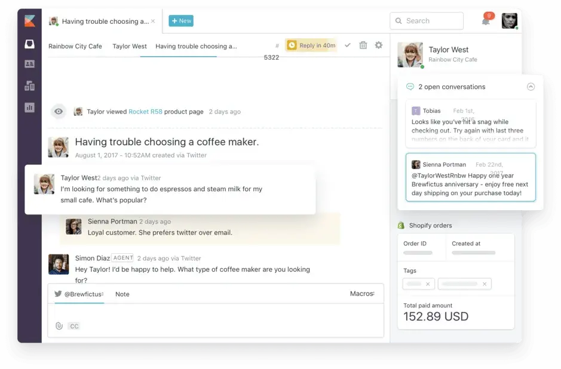
Task: Open conversation settings gear icon
Action: click(379, 45)
